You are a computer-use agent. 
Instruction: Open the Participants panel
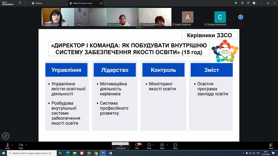point(121,146)
